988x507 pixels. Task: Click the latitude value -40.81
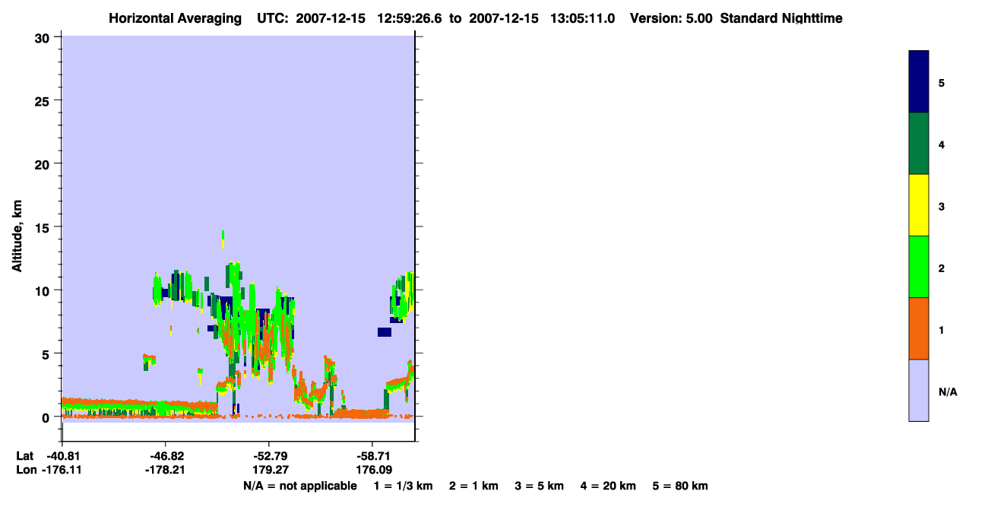62,456
